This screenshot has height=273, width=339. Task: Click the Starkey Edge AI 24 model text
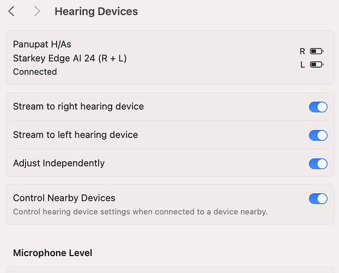click(x=70, y=58)
